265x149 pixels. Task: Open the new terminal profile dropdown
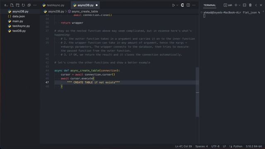click(239, 5)
